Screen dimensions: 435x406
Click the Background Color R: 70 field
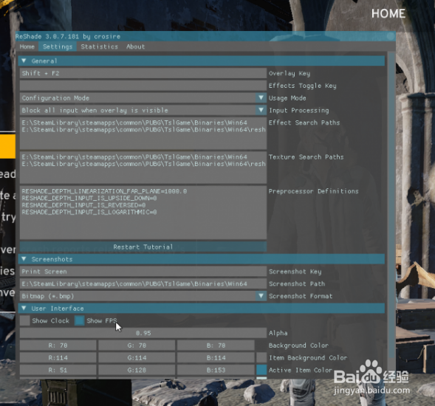(x=58, y=345)
